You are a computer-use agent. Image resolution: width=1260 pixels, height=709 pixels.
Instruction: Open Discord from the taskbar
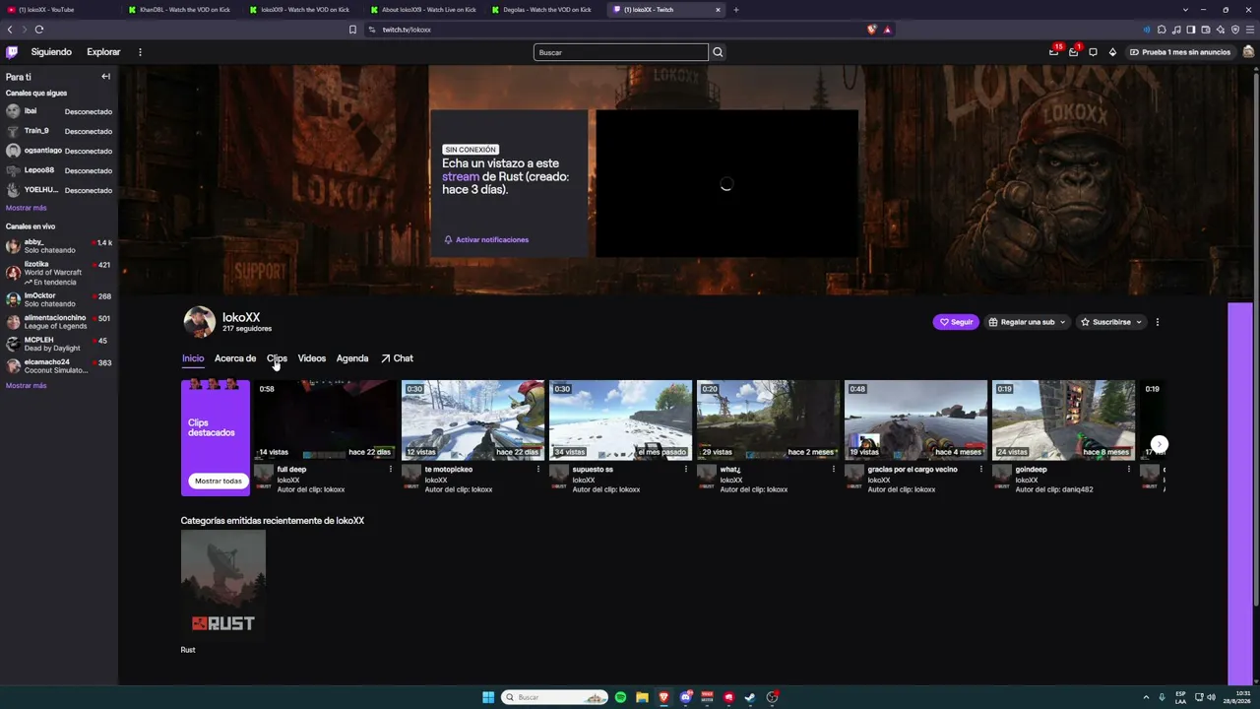(x=686, y=697)
